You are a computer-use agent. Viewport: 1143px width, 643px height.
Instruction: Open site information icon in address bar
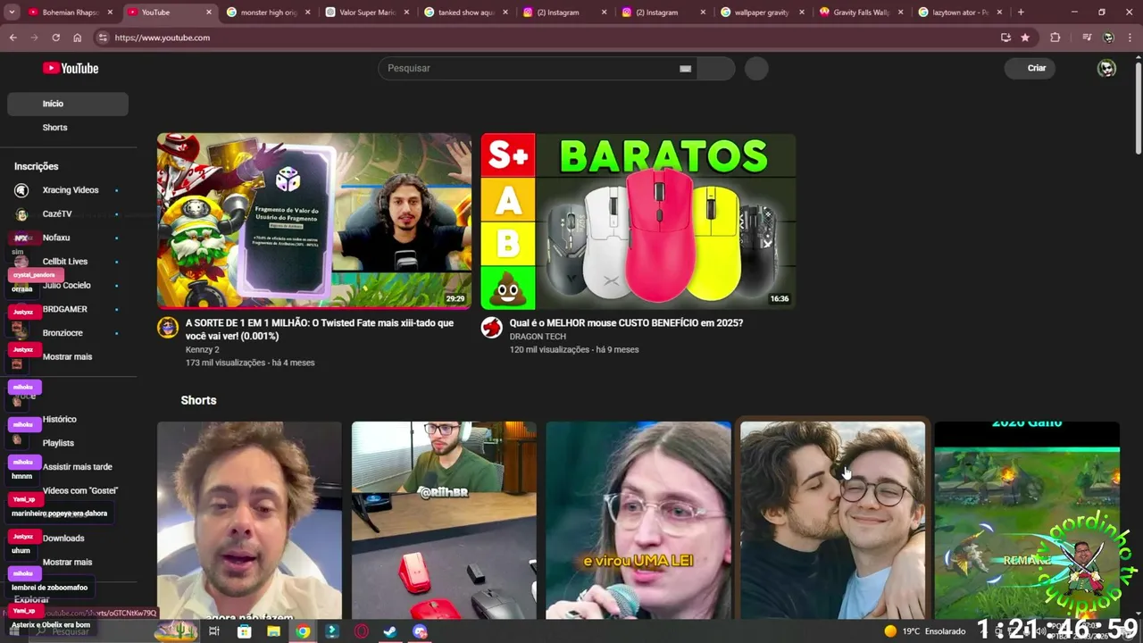tap(103, 38)
